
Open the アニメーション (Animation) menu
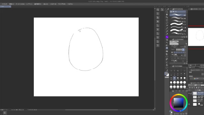click(x=20, y=4)
